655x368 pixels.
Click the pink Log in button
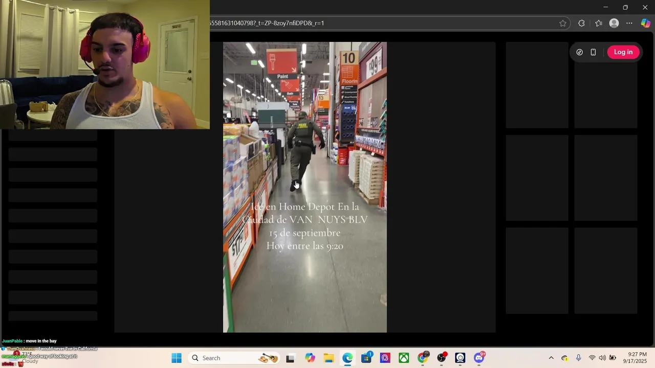tap(623, 52)
